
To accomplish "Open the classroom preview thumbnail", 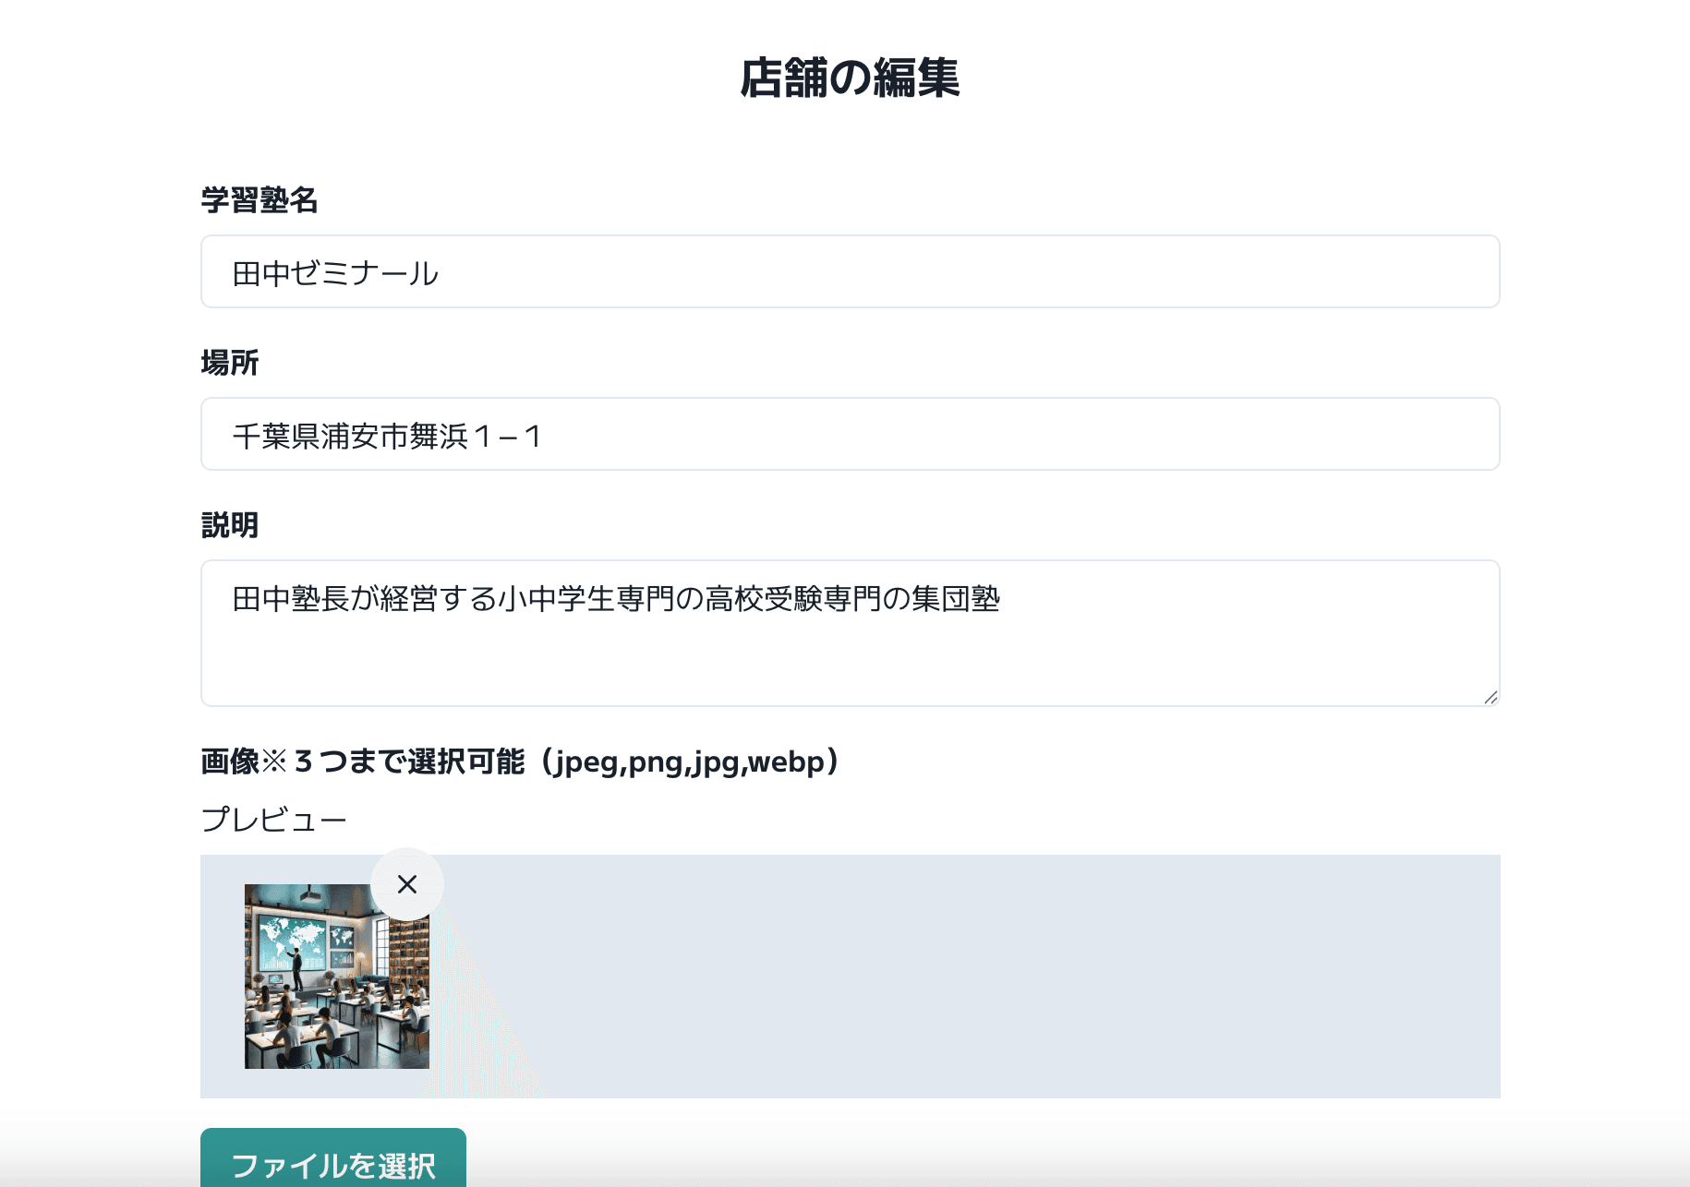I will point(337,977).
